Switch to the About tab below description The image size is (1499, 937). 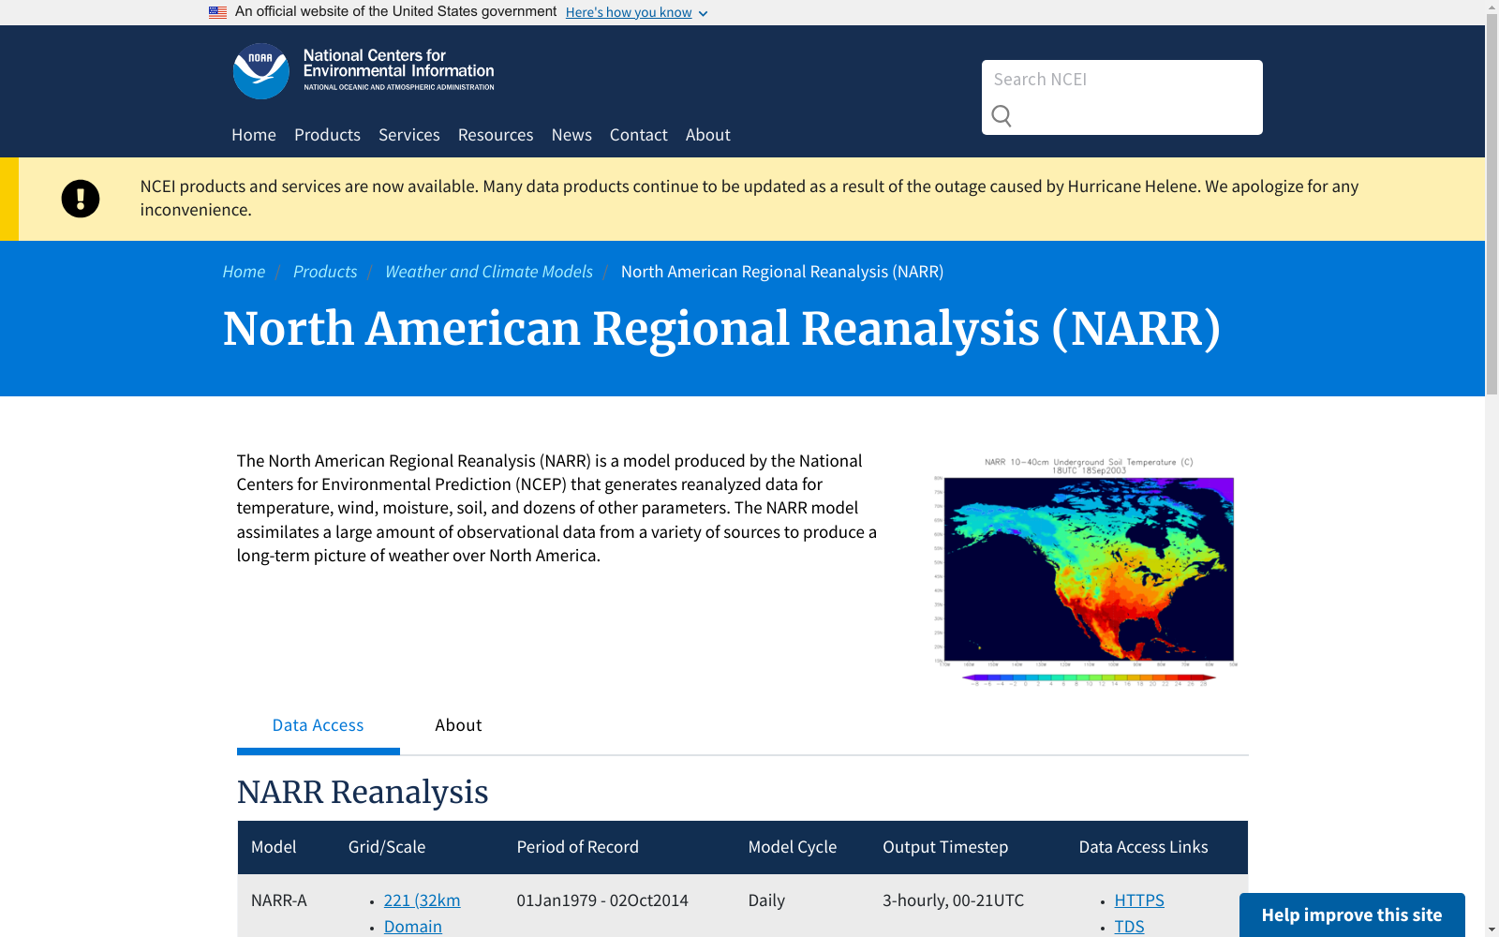458,725
